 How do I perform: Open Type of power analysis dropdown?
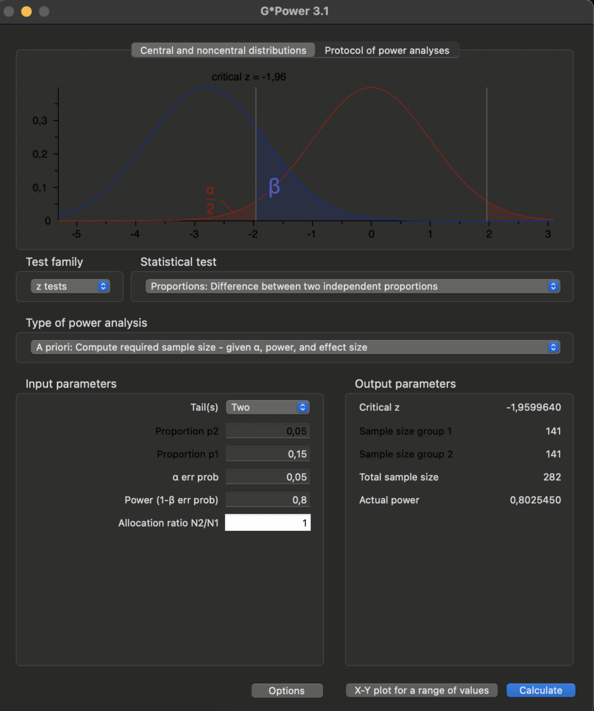(x=295, y=347)
